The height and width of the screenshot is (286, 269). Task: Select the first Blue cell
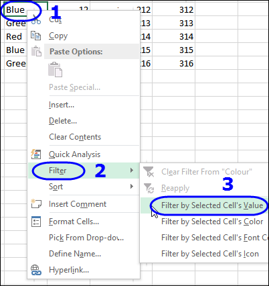pyautogui.click(x=15, y=10)
